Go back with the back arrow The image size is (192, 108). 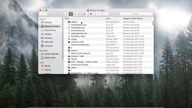[x=41, y=14]
